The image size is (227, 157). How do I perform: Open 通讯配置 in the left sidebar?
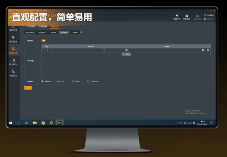pos(13,39)
